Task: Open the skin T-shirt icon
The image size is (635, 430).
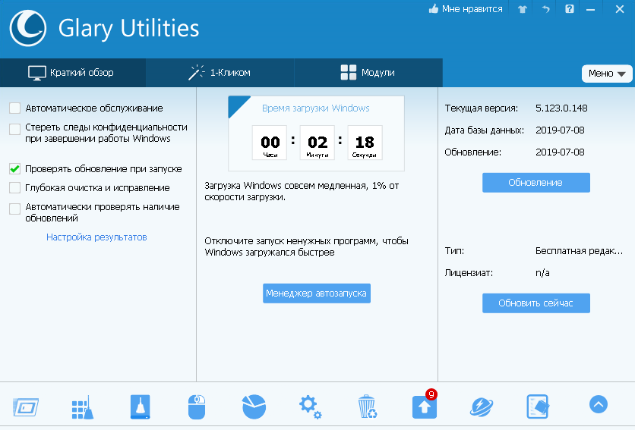Action: coord(523,9)
